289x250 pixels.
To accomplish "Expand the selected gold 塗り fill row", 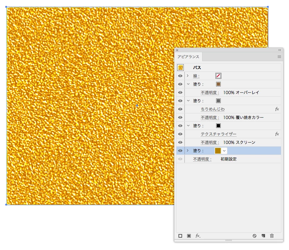I will (188, 150).
